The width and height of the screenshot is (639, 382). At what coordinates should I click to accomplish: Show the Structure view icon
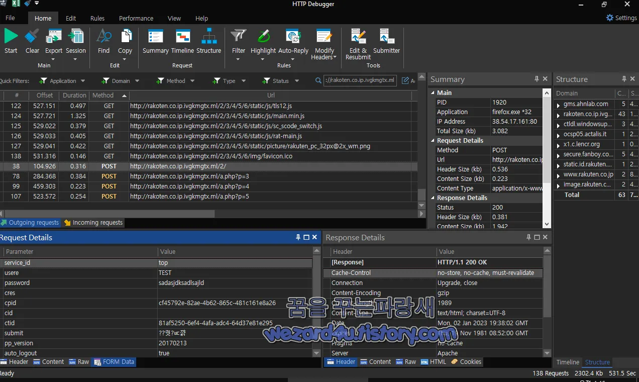pos(209,36)
